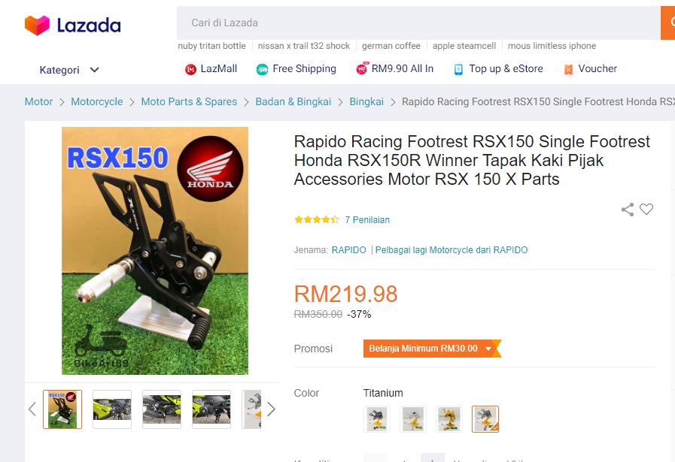Open RM9.90 All In promotion
Screen dimensions: 675x462
pos(395,69)
